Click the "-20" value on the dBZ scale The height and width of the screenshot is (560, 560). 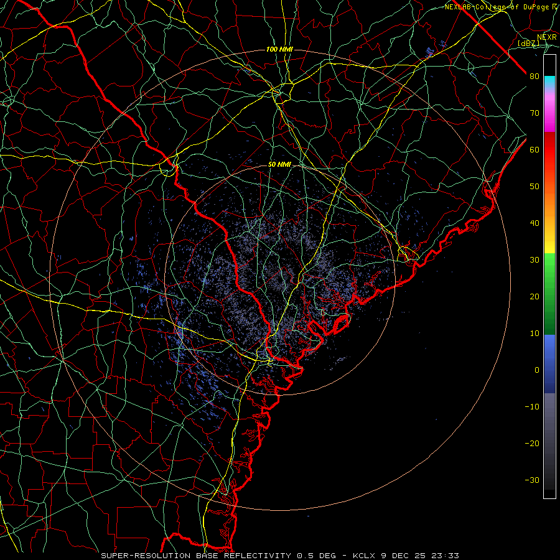pos(532,443)
